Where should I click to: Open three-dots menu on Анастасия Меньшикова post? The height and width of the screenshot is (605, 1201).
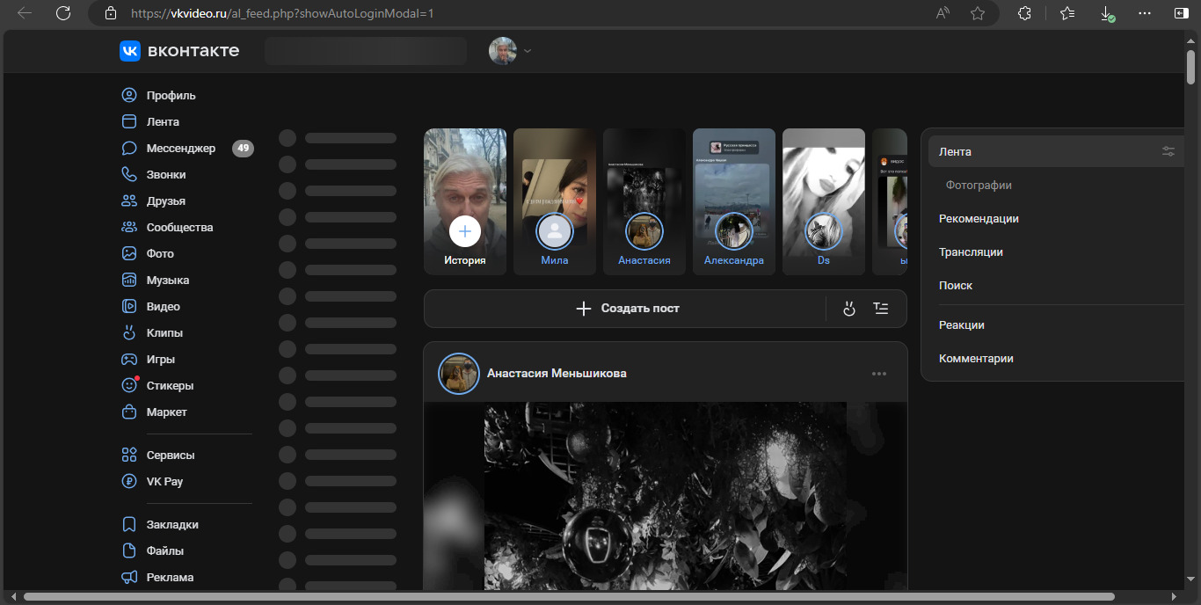pos(879,374)
